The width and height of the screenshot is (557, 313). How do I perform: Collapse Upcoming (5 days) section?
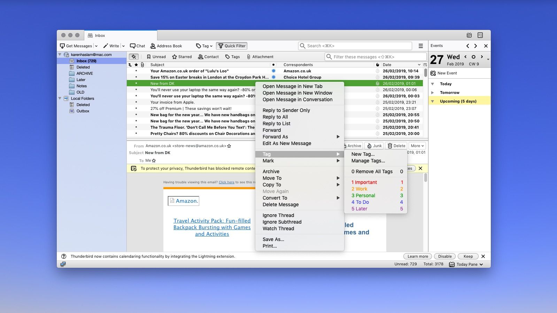433,101
